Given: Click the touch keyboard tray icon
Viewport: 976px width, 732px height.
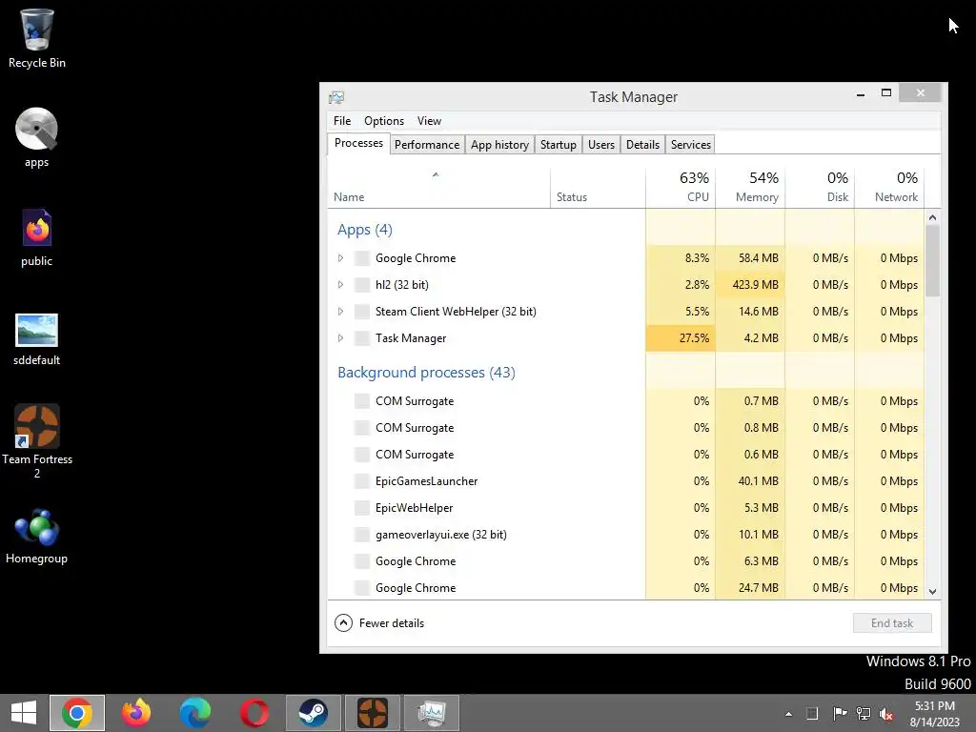Looking at the screenshot, I should [x=812, y=713].
